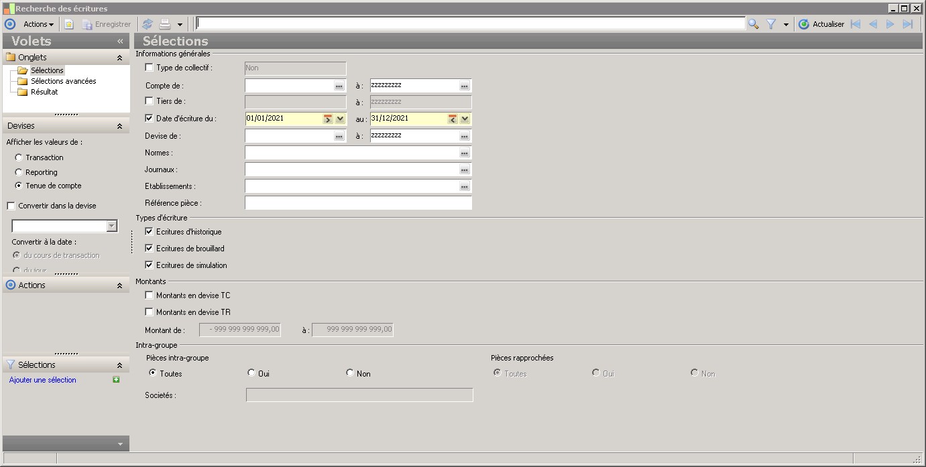Open lookup button for Compte de end field
This screenshot has width=926, height=467.
point(465,86)
